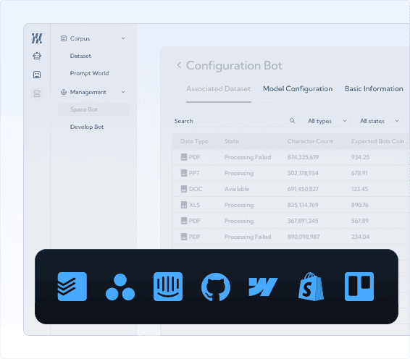Select Develop Bot in the sidebar
This screenshot has height=359, width=410.
click(x=87, y=127)
